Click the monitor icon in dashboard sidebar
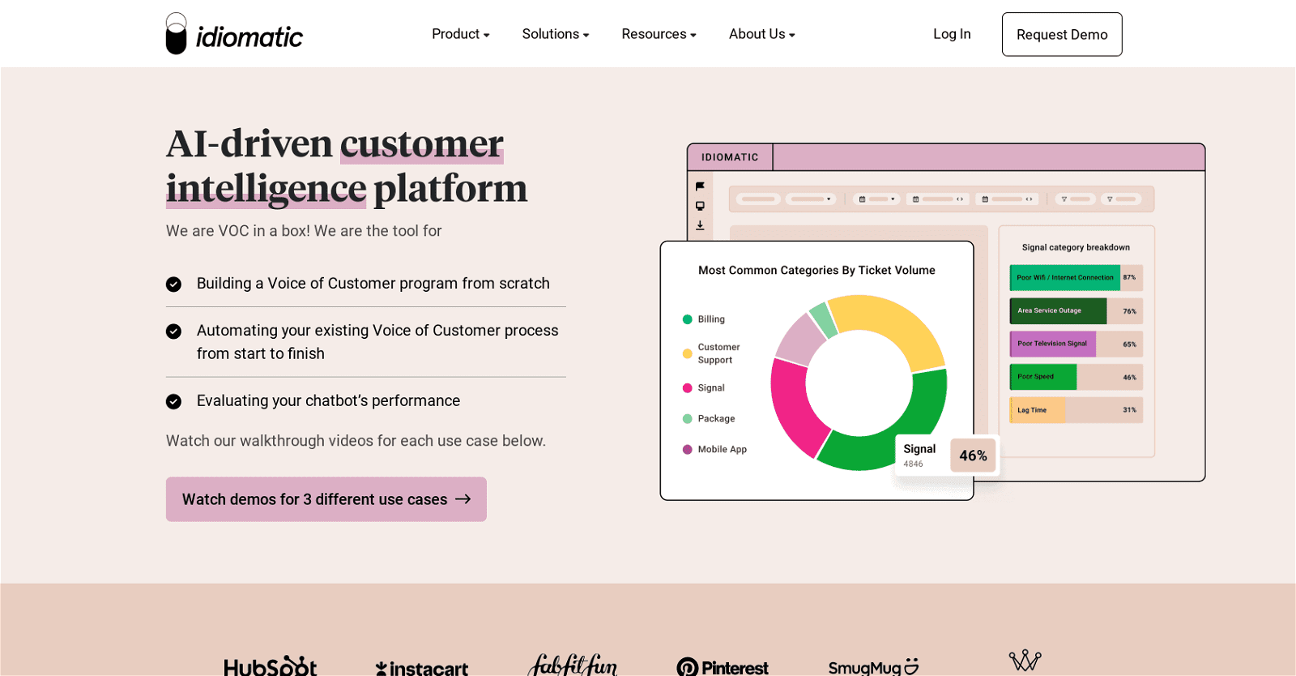 [x=700, y=206]
